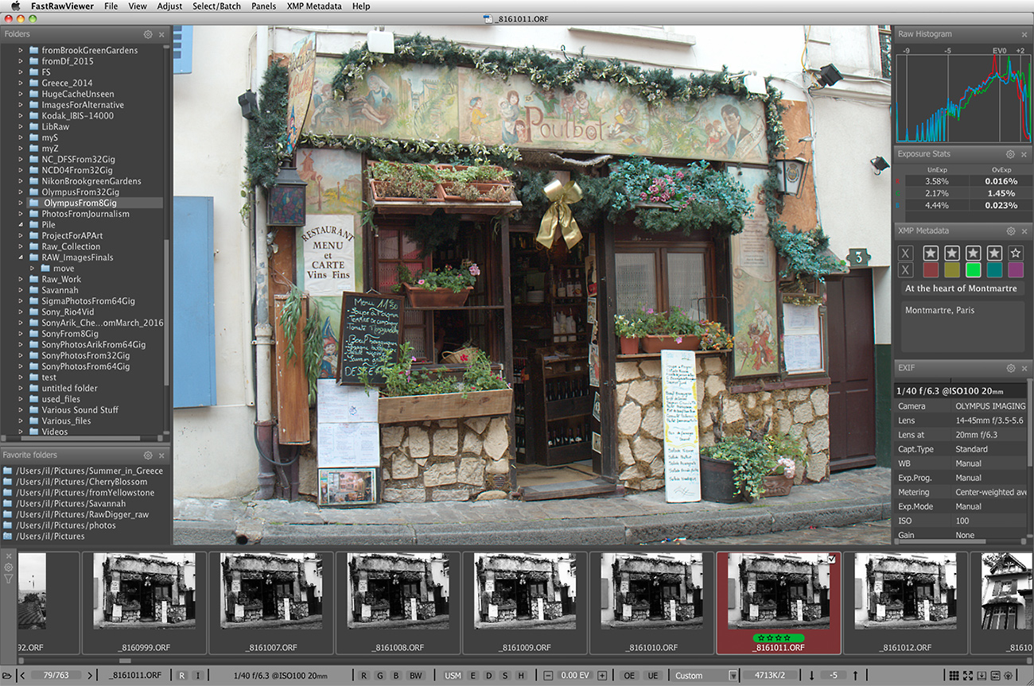
Task: Tick the checkbox on the _8161011.ORF thumbnail
Action: point(832,560)
